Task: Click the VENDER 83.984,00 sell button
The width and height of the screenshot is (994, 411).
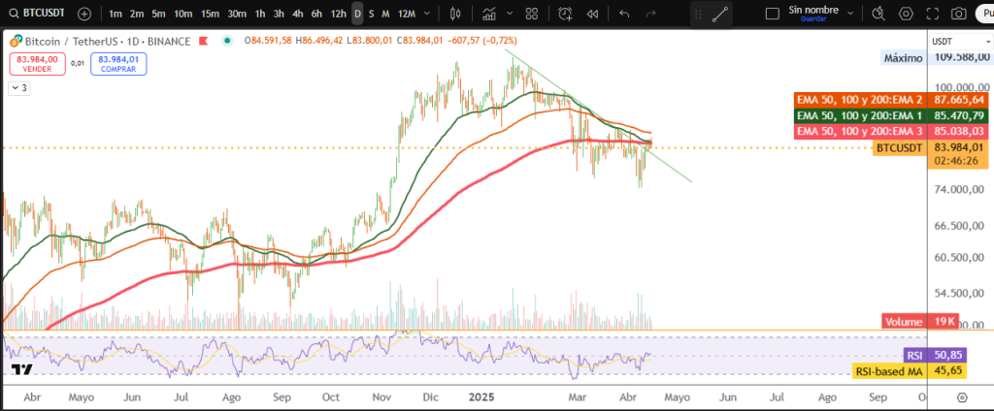Action: click(38, 64)
